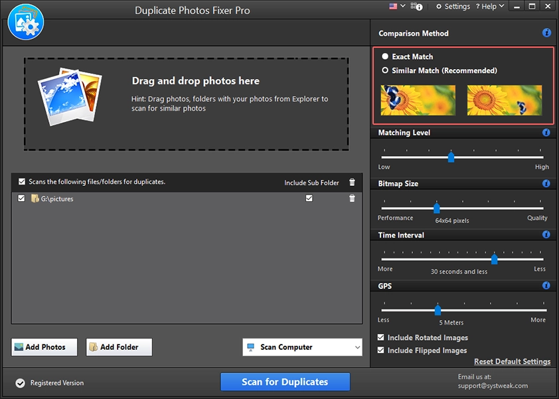Click the GPS distance slider handle
559x399 pixels.
(x=438, y=310)
